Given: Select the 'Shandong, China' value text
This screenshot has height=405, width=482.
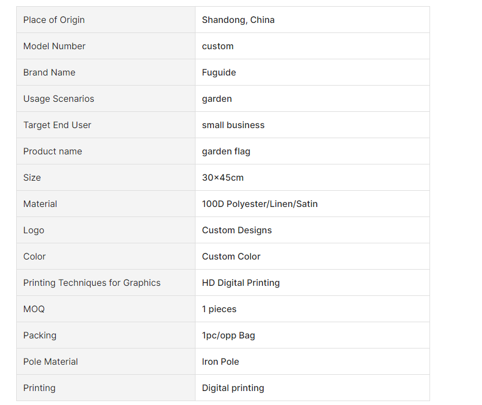Looking at the screenshot, I should (238, 20).
